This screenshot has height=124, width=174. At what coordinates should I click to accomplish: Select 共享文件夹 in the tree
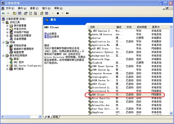[x=20, y=29]
